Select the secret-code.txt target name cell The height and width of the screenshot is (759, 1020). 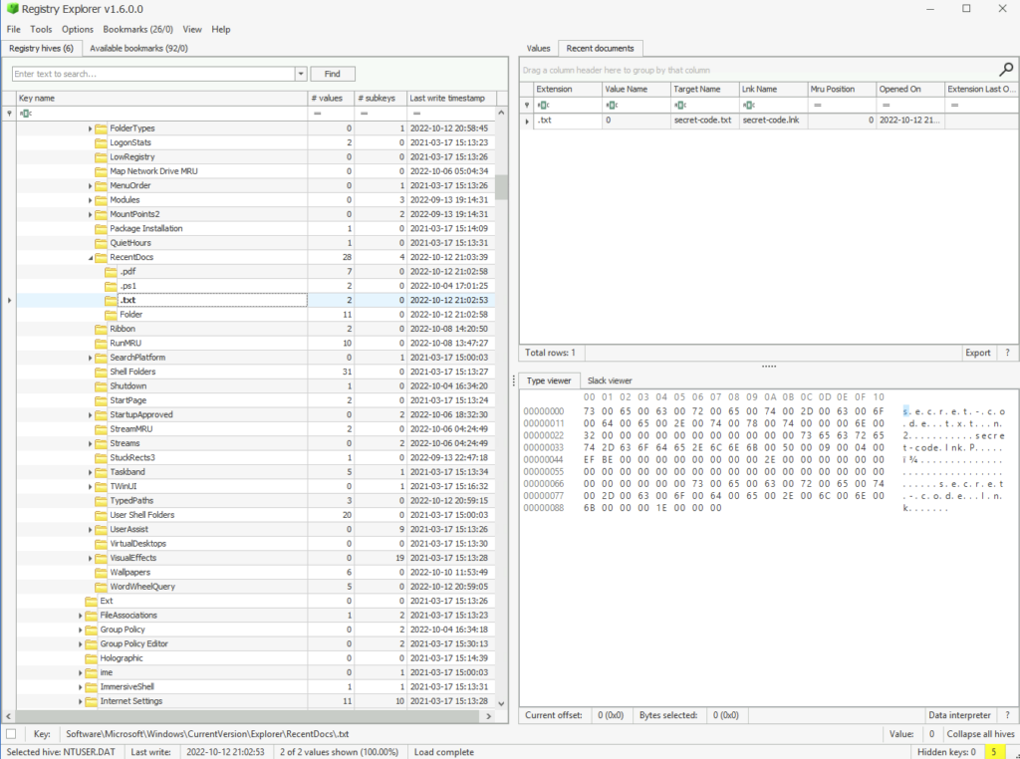tap(705, 121)
